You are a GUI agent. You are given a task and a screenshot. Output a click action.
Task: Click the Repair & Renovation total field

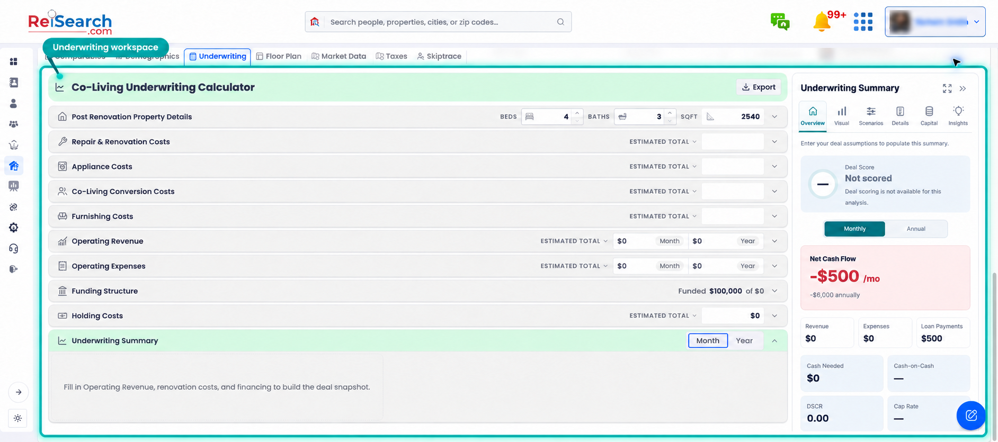click(x=733, y=141)
